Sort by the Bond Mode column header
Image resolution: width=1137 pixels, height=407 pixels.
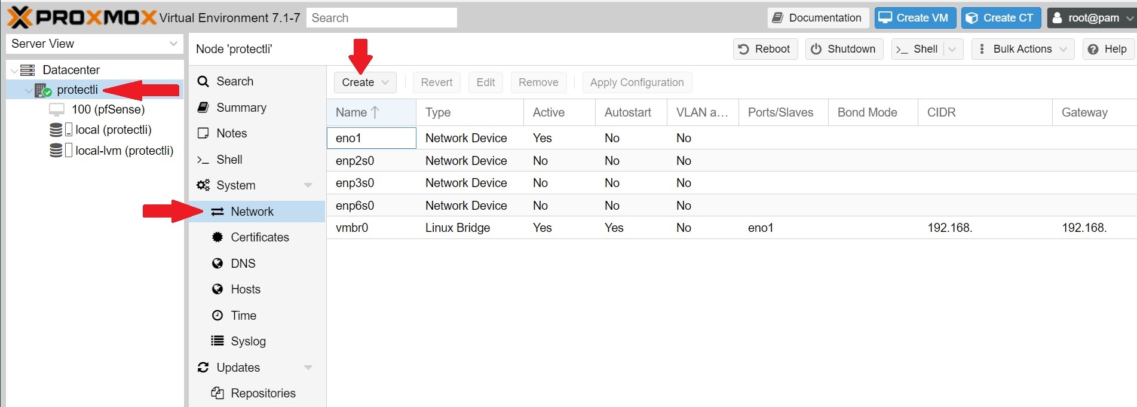873,112
